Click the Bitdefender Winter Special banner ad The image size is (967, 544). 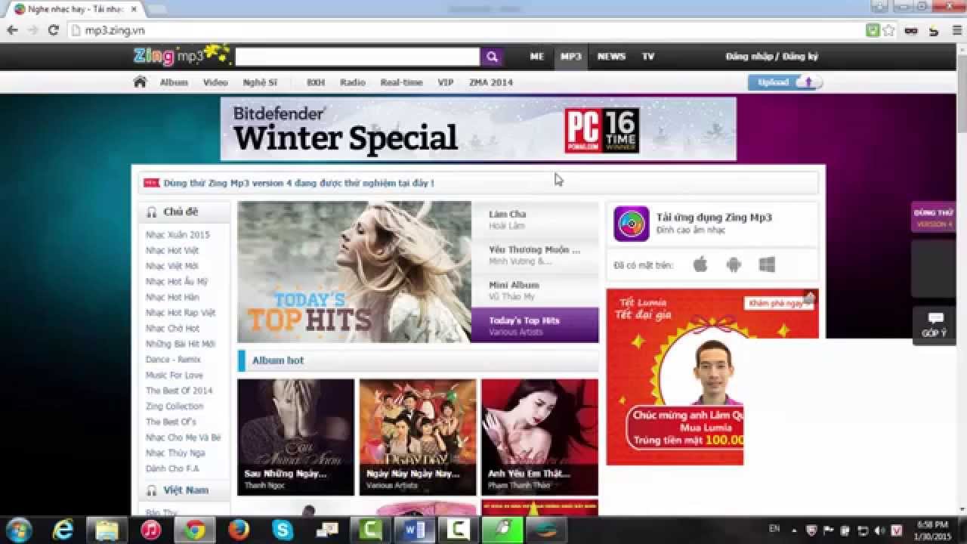pyautogui.click(x=478, y=128)
